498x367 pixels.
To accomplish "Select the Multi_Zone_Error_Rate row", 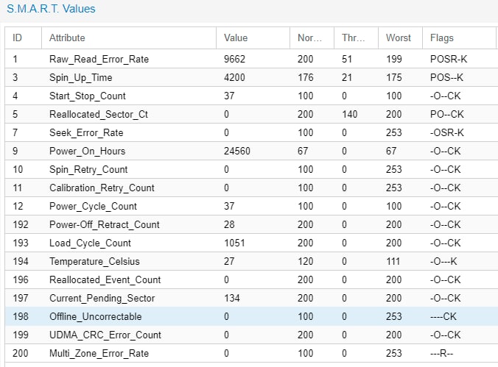I will 251,353.
